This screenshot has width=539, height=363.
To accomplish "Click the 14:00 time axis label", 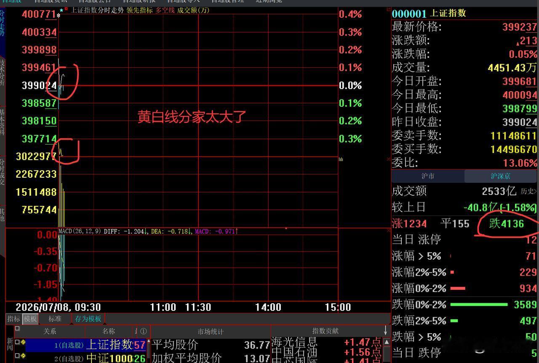I will point(268,307).
